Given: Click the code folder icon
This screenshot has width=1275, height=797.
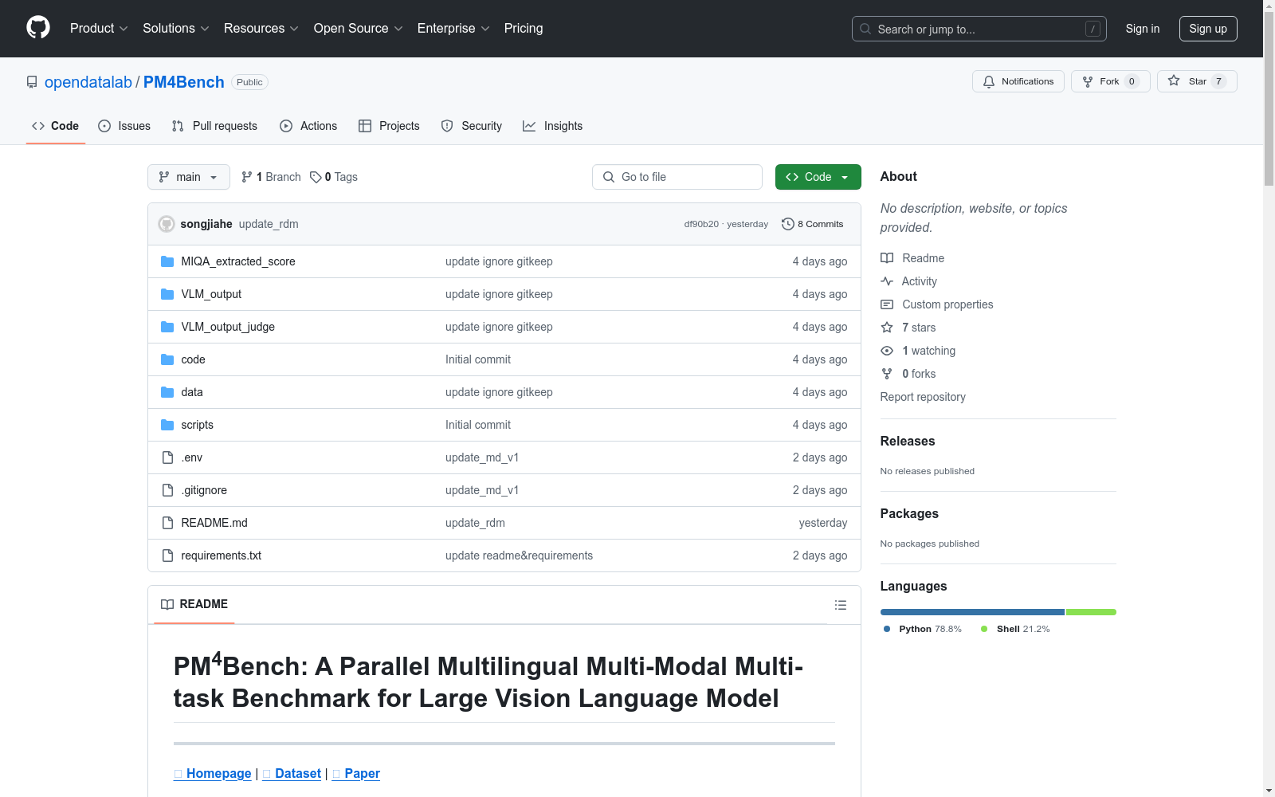Looking at the screenshot, I should (x=167, y=359).
